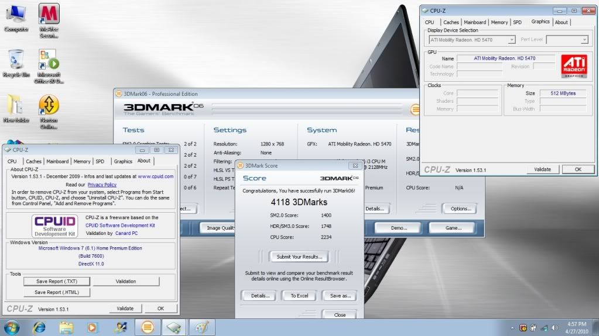Viewport: 599px width, 336px height.
Task: Click the Image Quality button
Action: tap(218, 228)
